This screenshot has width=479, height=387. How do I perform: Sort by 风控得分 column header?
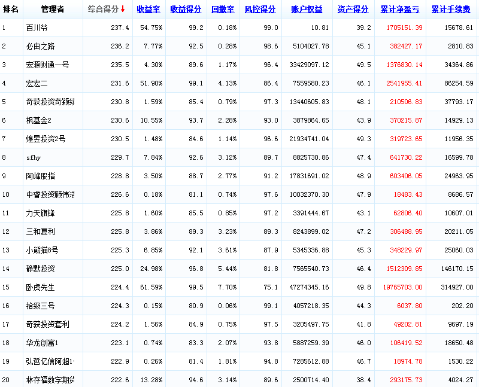[260, 10]
